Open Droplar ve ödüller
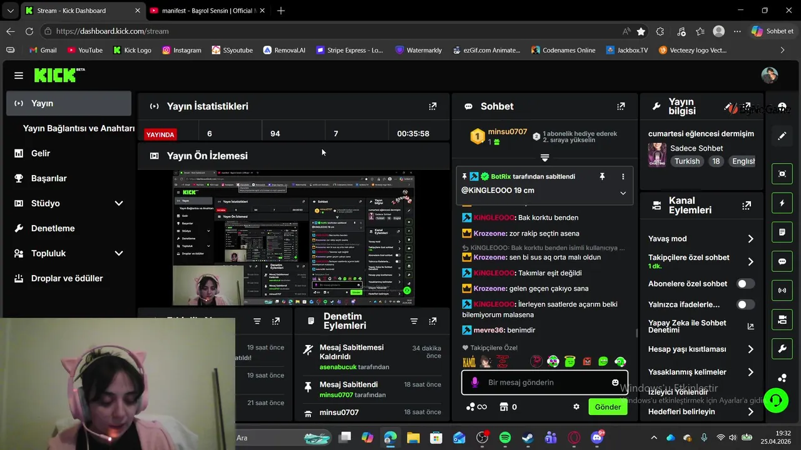The height and width of the screenshot is (450, 801). point(67,278)
